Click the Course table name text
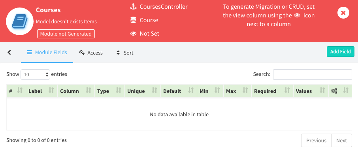Viewport: 358px width, 153px height. tap(149, 20)
